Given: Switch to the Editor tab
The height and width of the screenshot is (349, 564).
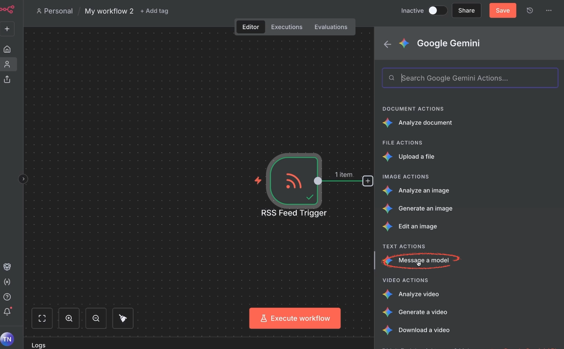Looking at the screenshot, I should (251, 27).
